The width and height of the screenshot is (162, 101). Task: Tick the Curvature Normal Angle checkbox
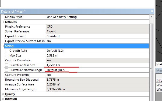pos(7,70)
